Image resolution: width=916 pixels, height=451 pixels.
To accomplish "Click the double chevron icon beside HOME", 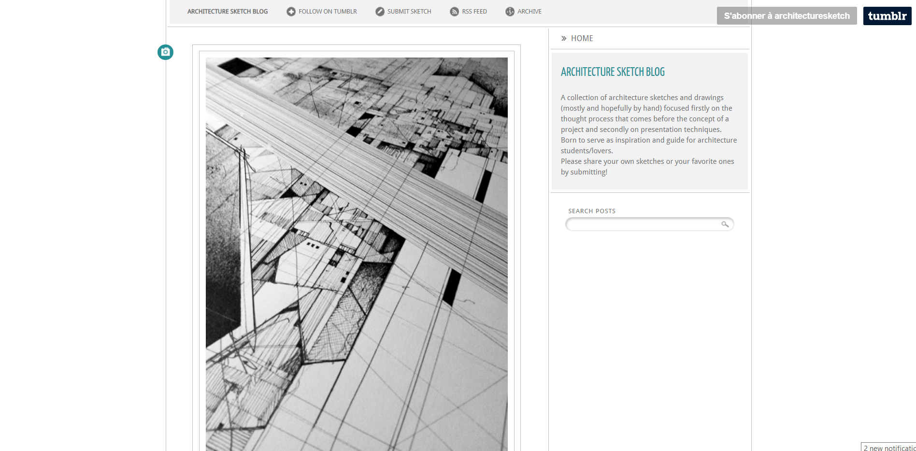I will (564, 39).
